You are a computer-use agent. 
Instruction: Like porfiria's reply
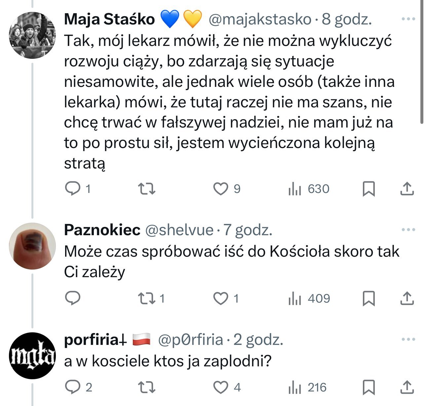220,387
